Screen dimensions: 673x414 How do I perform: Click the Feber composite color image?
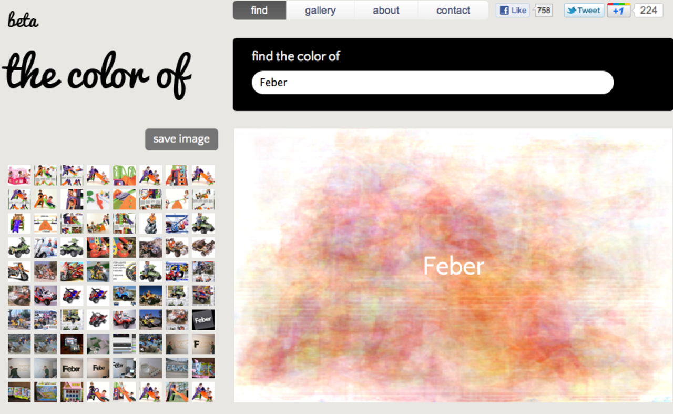pos(453,265)
